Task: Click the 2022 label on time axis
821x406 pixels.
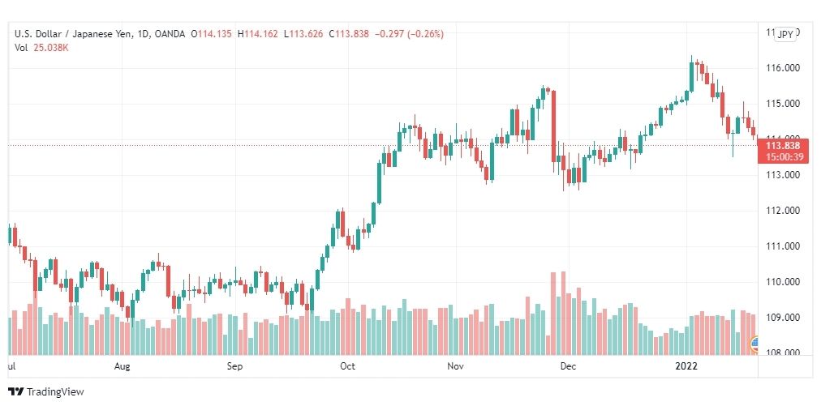Action: (686, 366)
